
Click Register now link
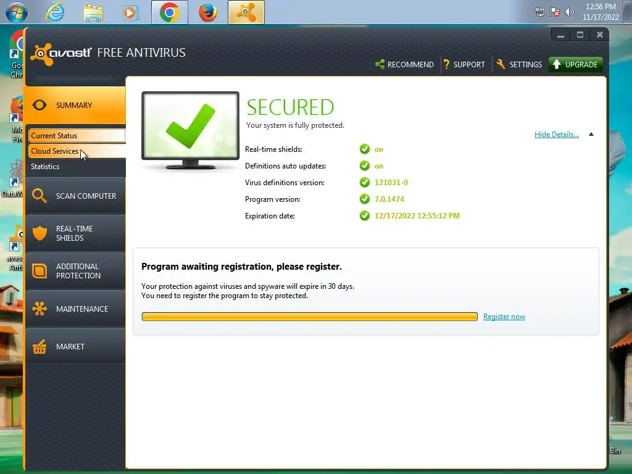504,317
